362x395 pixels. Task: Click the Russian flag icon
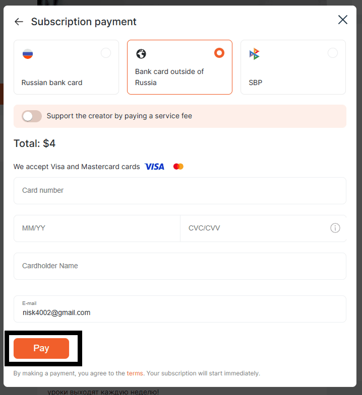[28, 54]
